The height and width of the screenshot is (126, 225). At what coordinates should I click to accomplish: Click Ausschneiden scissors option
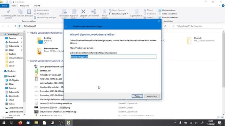(x=41, y=10)
